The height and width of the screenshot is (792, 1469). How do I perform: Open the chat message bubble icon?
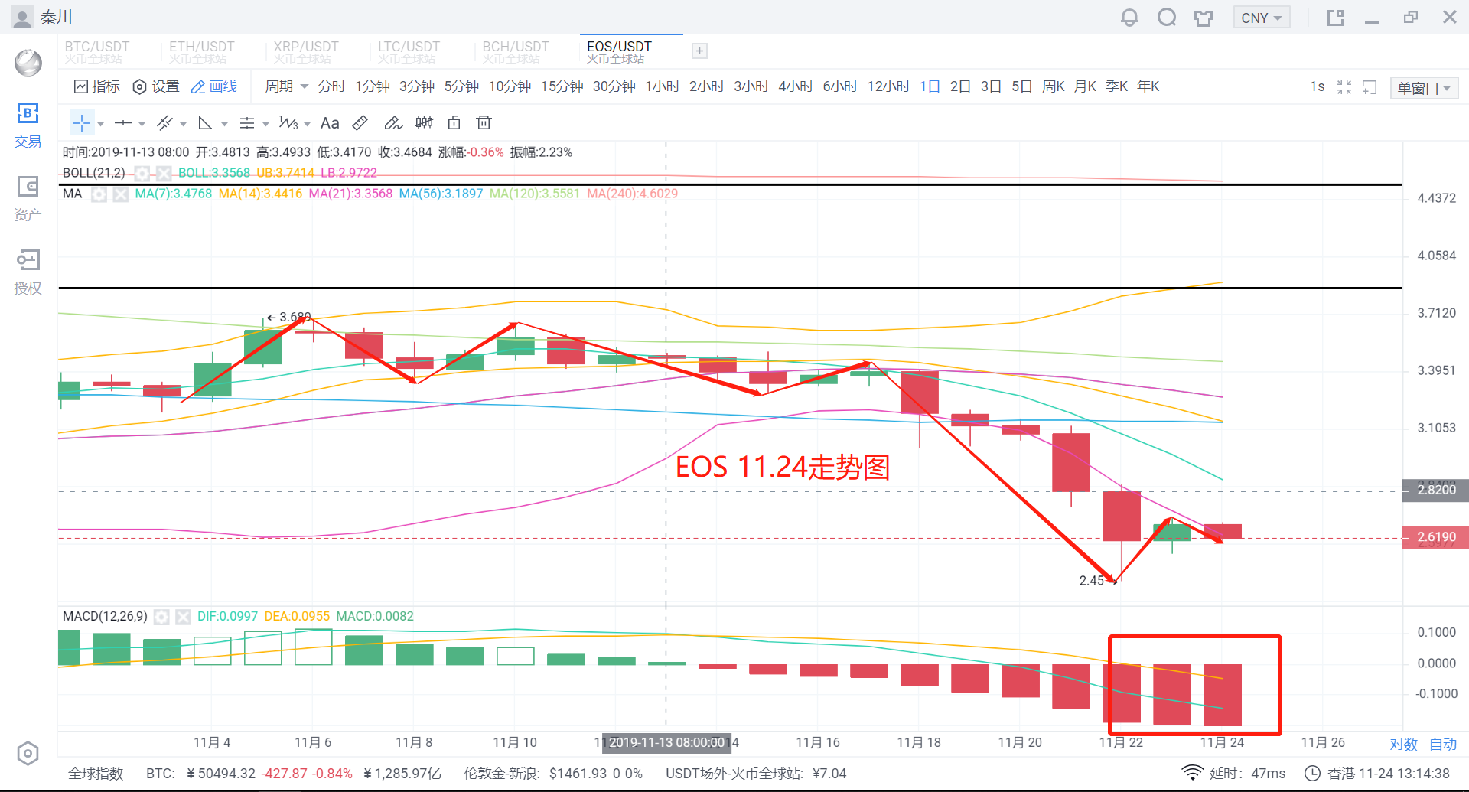(1167, 18)
